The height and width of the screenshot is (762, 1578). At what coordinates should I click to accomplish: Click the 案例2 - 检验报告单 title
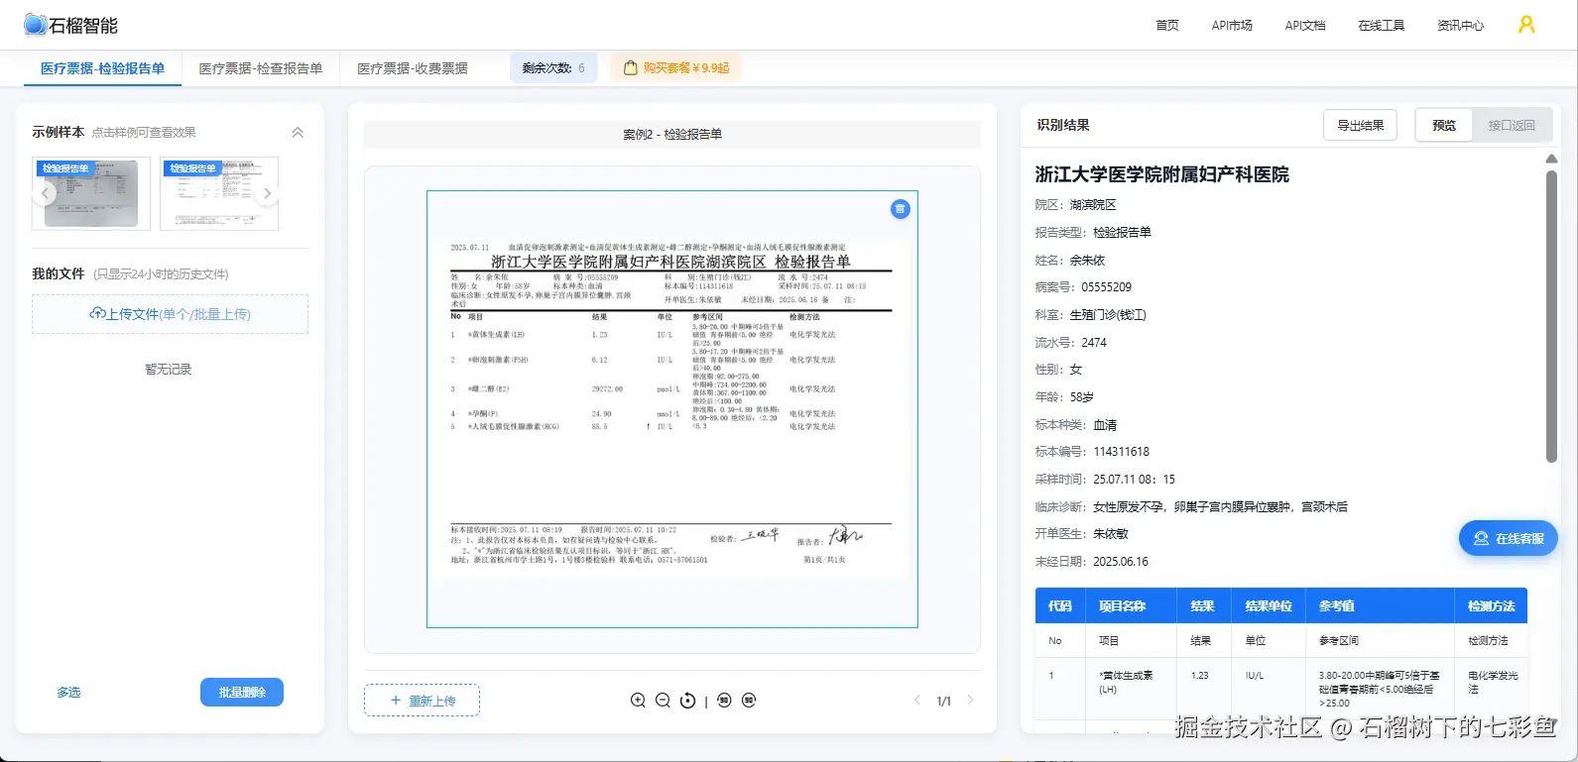tap(672, 134)
